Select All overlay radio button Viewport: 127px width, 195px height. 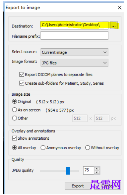[x=15, y=148]
